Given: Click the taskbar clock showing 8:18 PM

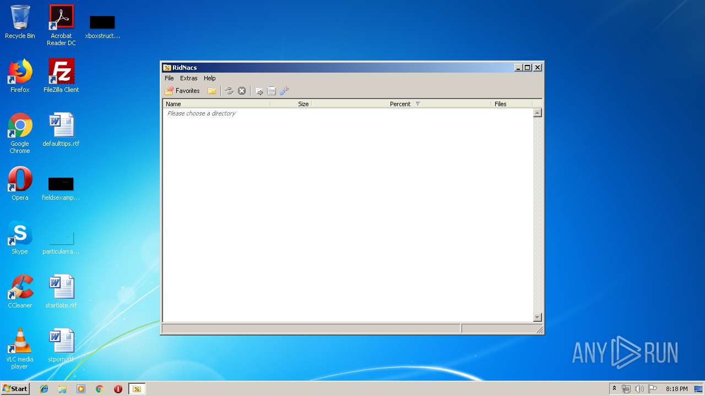Looking at the screenshot, I should point(677,389).
